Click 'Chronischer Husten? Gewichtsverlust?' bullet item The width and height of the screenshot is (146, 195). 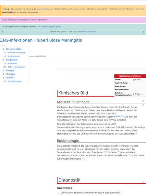(91, 193)
